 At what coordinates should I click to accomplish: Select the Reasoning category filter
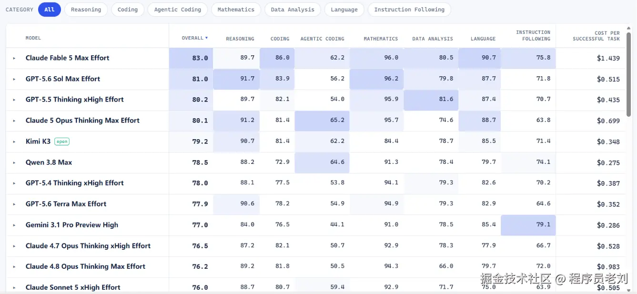[x=86, y=10]
